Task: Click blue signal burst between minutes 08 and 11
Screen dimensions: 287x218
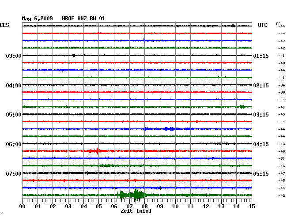Action: 168,129
